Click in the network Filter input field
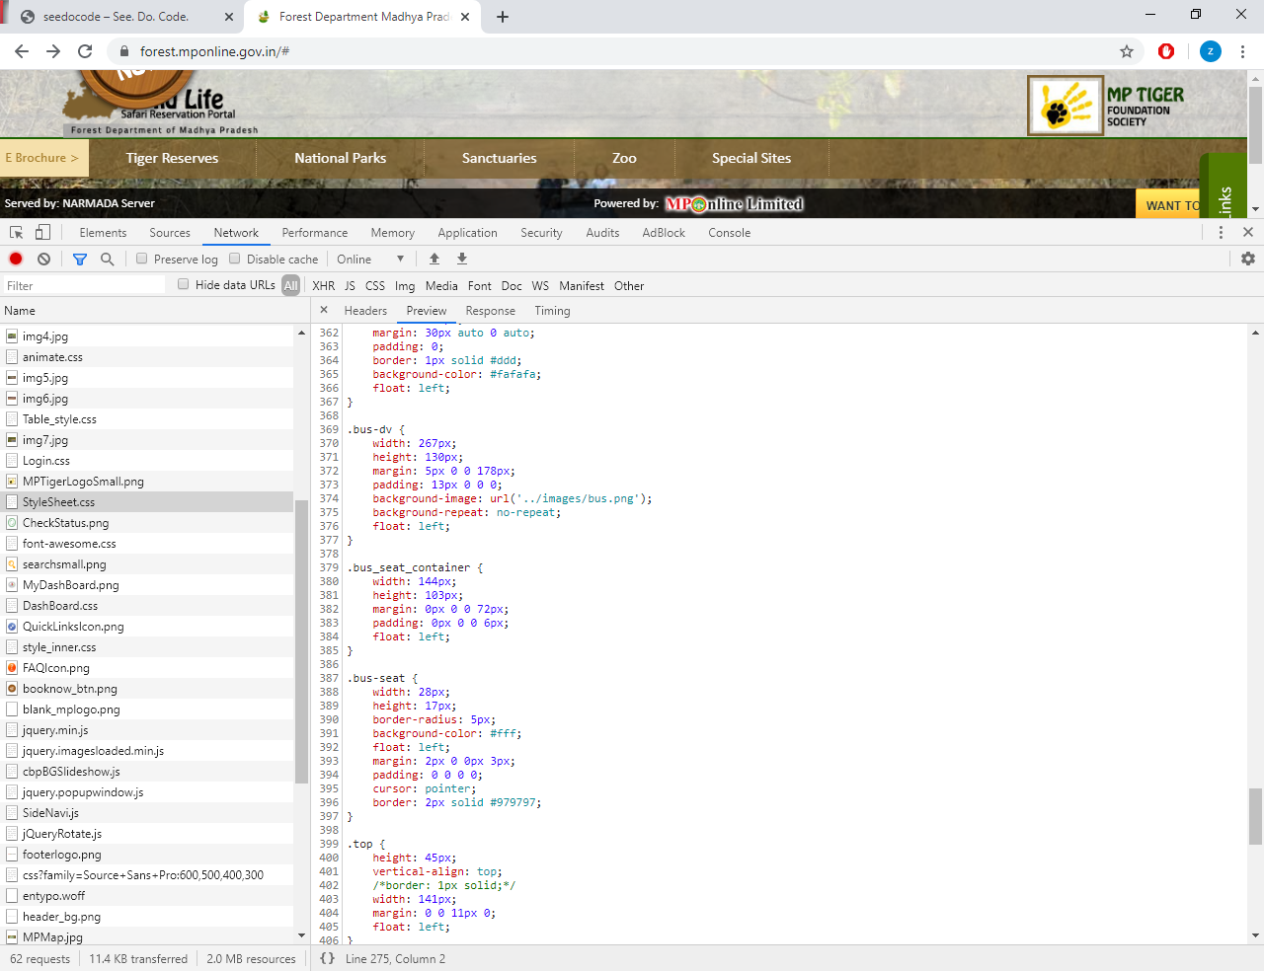Viewport: 1264px width, 971px height. (84, 285)
